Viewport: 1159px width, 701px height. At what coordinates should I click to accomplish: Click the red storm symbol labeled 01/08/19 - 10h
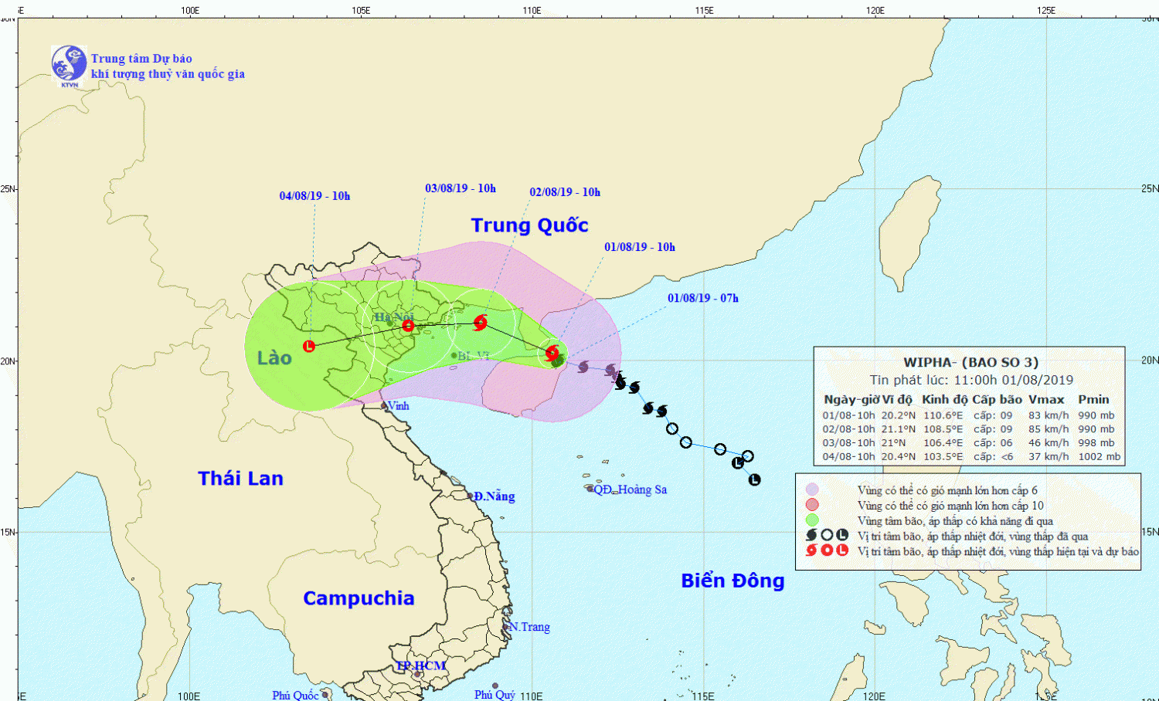point(552,354)
